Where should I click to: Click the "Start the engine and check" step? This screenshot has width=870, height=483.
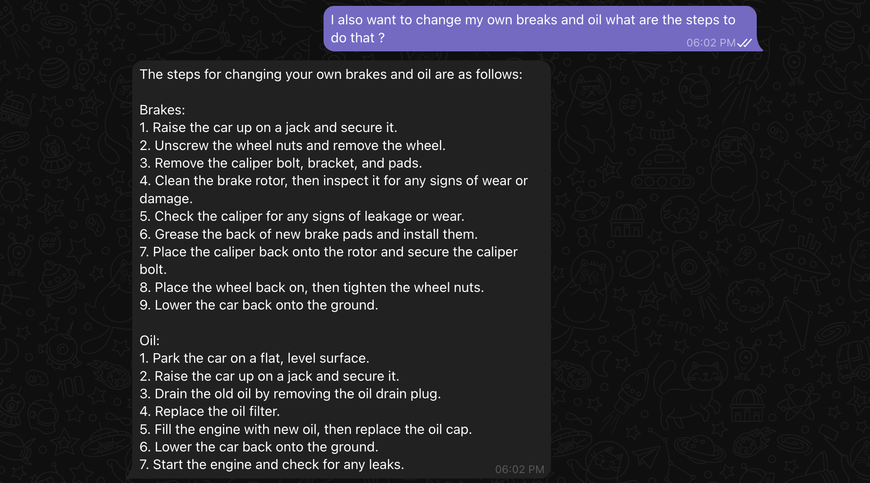pyautogui.click(x=272, y=465)
